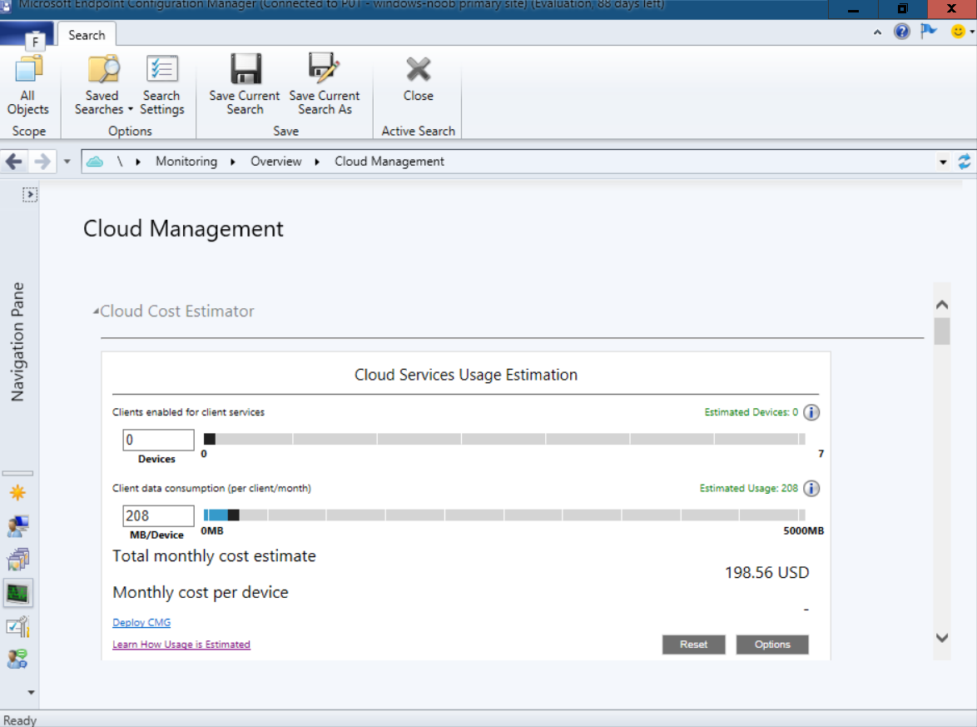977x727 pixels.
Task: Click the Monitoring breadcrumb
Action: [186, 162]
